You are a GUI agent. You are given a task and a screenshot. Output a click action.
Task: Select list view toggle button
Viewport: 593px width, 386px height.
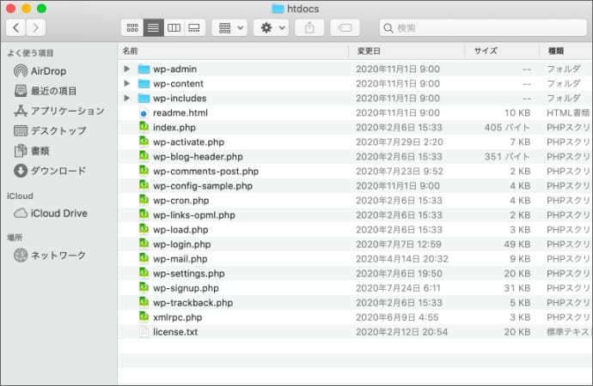pos(153,28)
